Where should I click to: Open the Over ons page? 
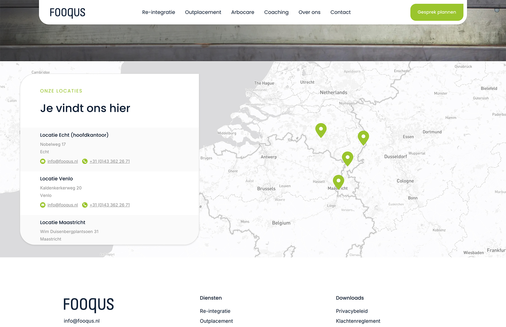[310, 12]
